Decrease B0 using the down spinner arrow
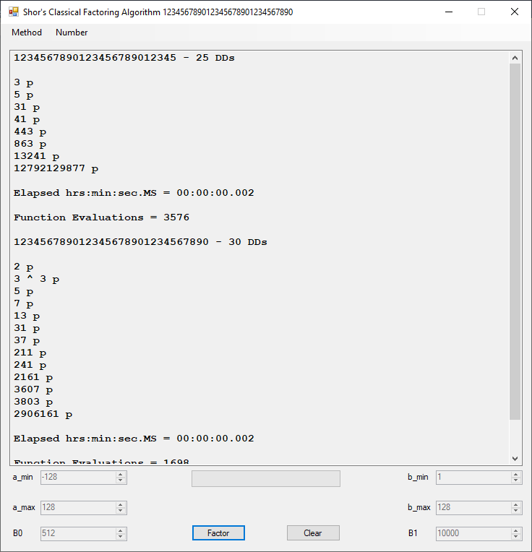The width and height of the screenshot is (532, 552). (x=121, y=537)
